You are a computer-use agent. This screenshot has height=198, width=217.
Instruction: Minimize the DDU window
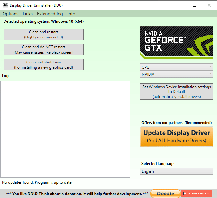(x=180, y=5)
